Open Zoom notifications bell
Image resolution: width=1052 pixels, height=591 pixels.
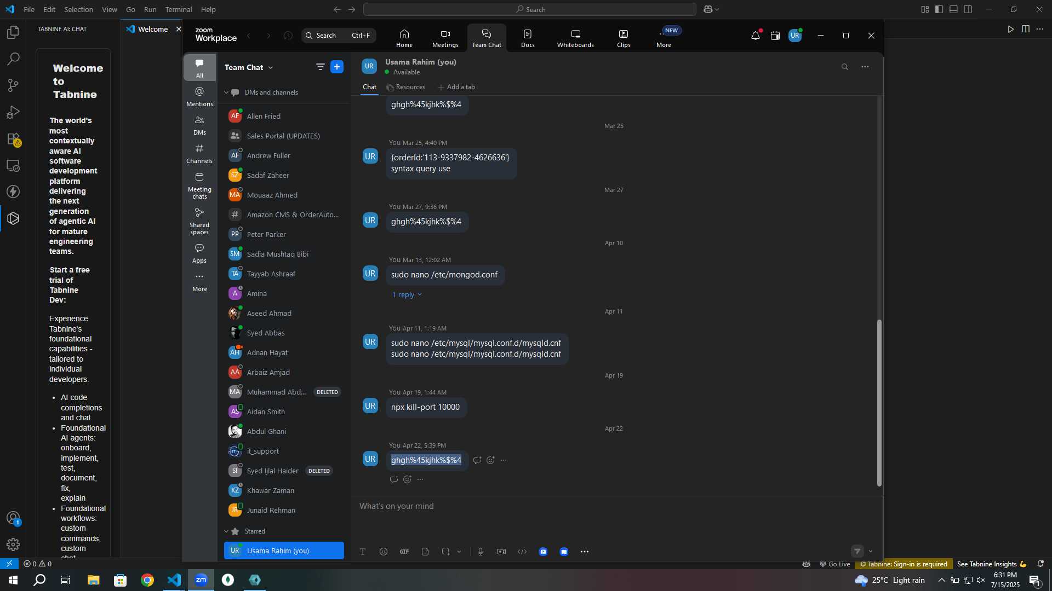click(x=756, y=36)
